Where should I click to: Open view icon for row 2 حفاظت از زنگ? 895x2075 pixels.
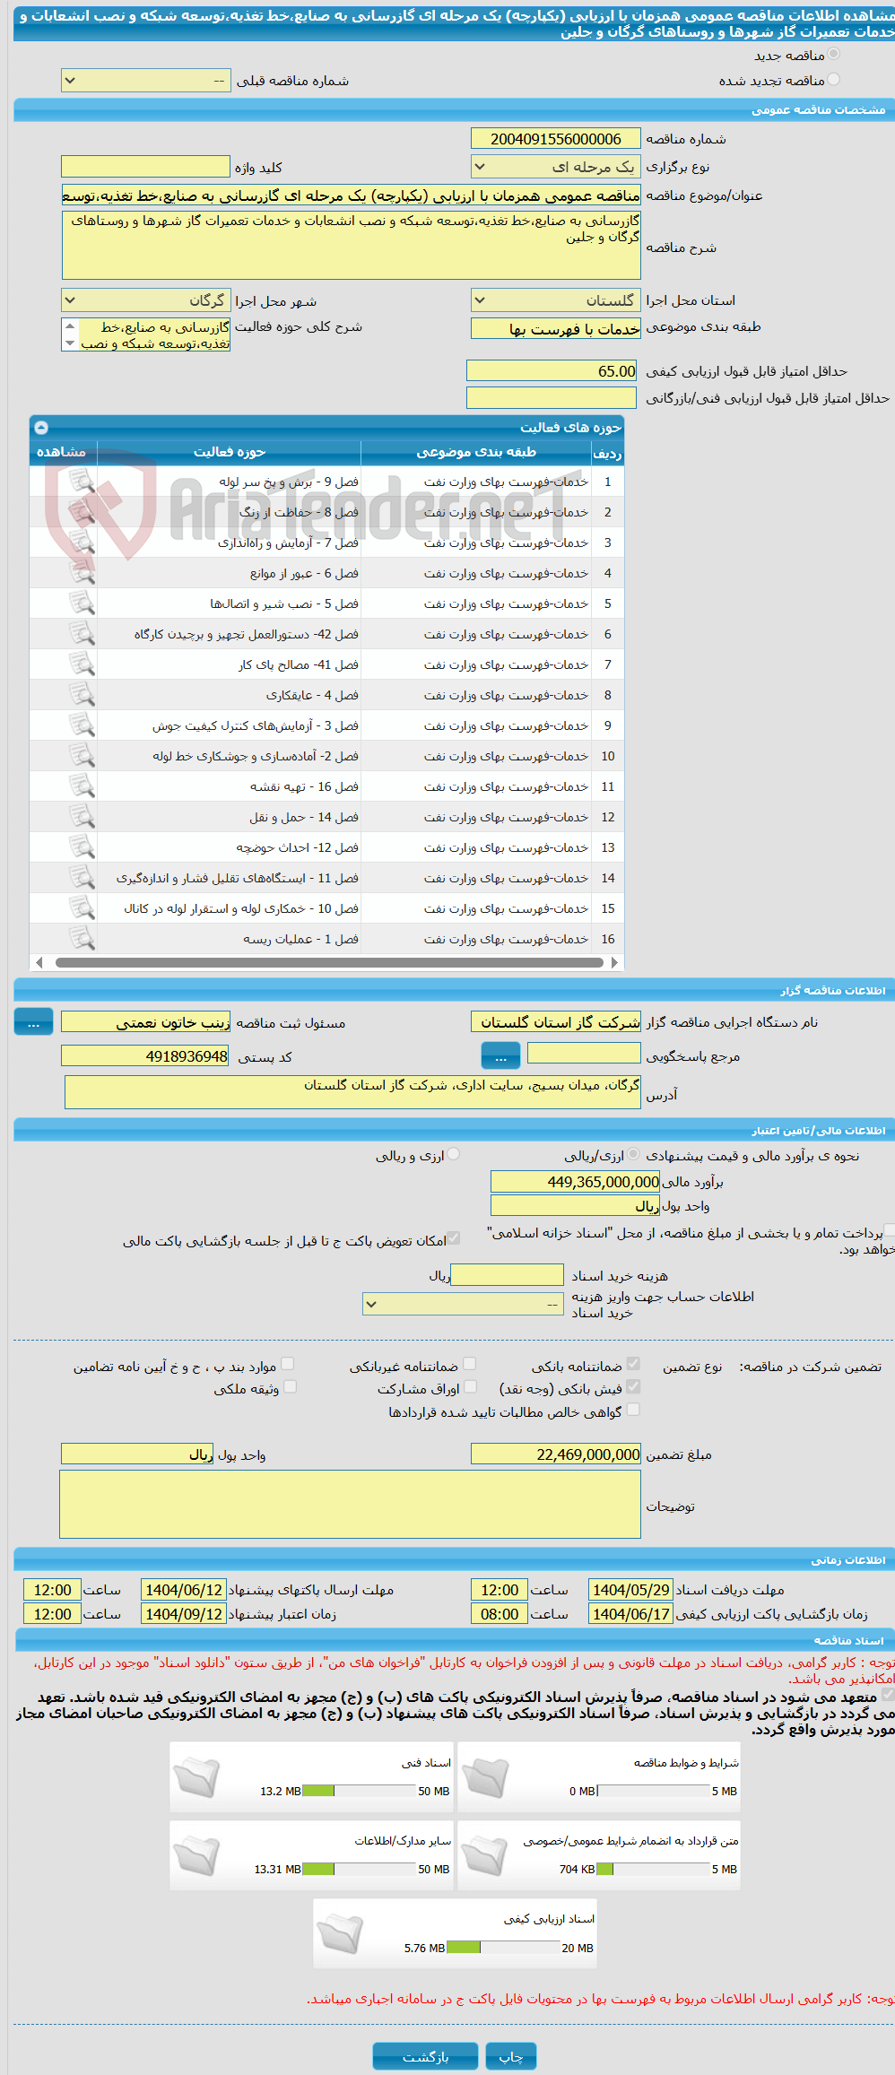coord(82,512)
